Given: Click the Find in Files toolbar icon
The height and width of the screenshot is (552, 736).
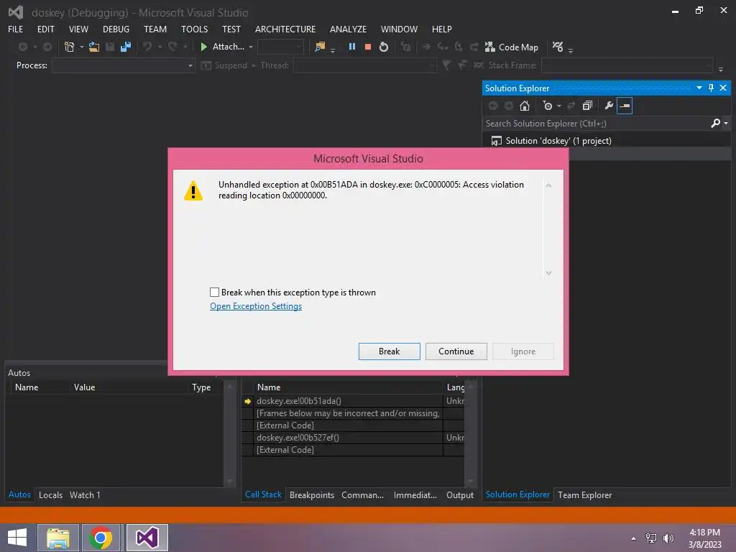Looking at the screenshot, I should click(x=320, y=47).
